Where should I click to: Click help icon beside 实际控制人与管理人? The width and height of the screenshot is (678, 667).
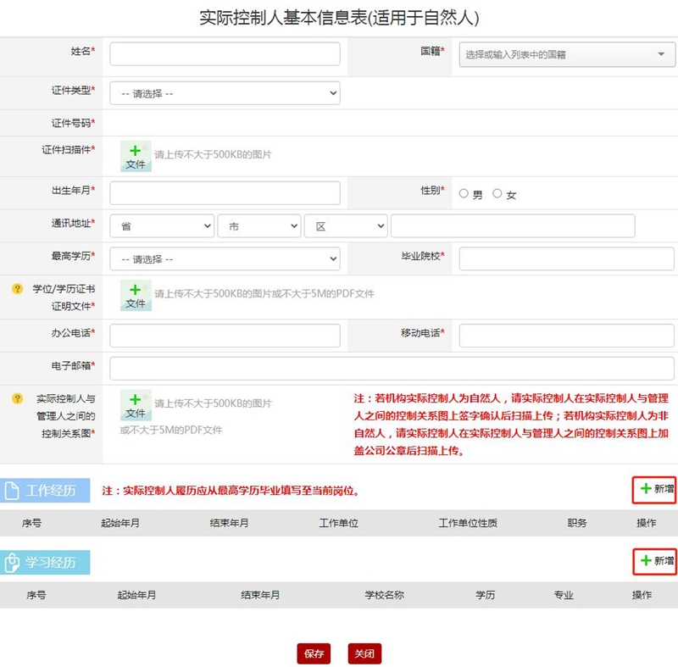17,398
